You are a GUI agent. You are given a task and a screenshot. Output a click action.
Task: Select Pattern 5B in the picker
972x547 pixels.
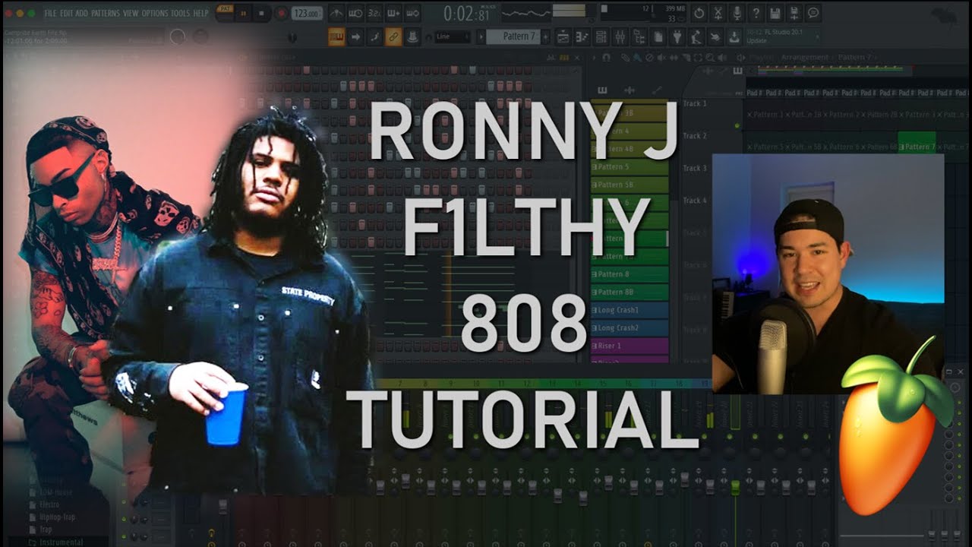click(630, 185)
